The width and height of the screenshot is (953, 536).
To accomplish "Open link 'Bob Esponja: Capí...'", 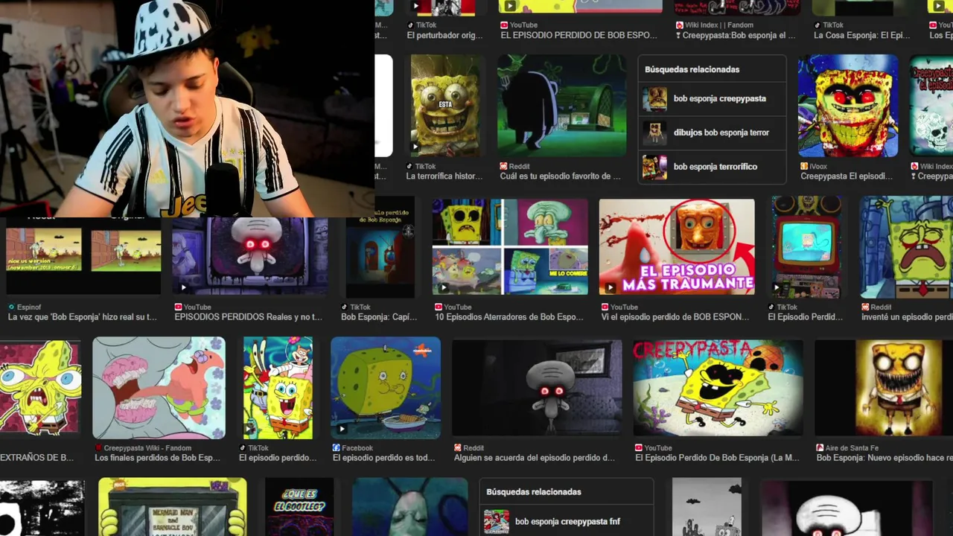I will [379, 317].
